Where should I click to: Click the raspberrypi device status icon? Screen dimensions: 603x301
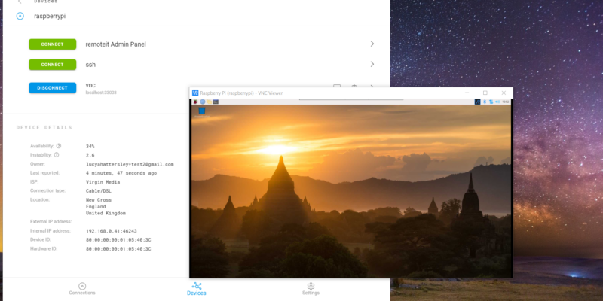(20, 16)
